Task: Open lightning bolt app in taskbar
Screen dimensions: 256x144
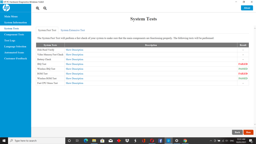Action: [x=135, y=140]
